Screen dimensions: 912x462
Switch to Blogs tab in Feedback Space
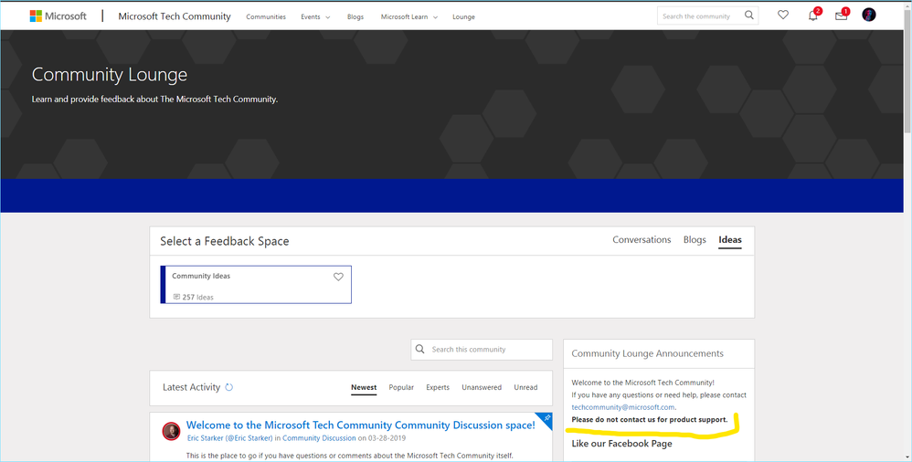point(695,239)
